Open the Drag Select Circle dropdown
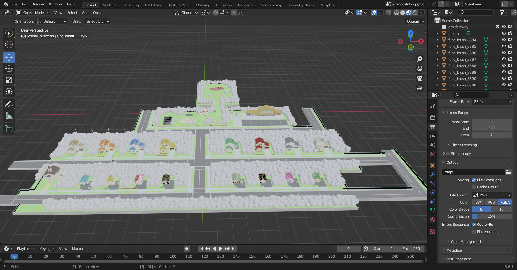The image size is (517, 270). coord(97,21)
